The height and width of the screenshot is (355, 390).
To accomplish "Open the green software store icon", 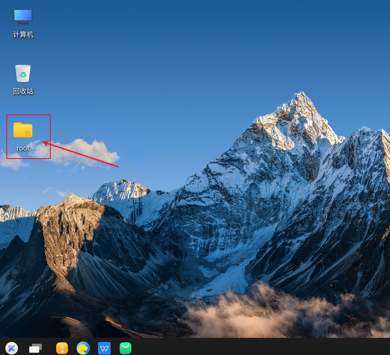I will 126,348.
